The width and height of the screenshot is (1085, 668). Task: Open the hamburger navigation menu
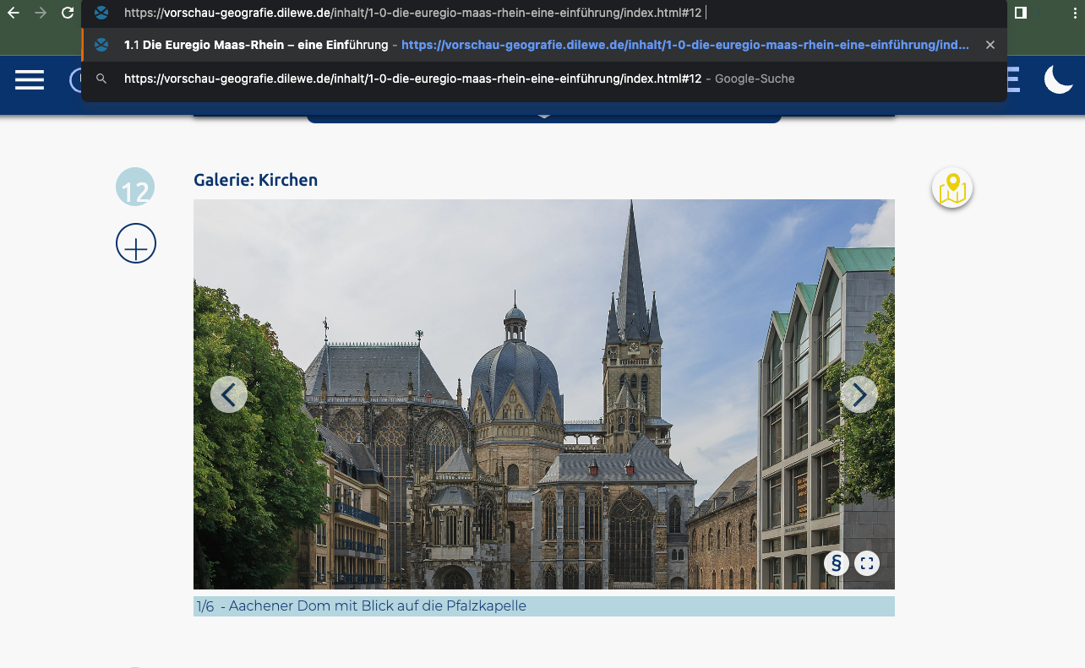[x=30, y=80]
